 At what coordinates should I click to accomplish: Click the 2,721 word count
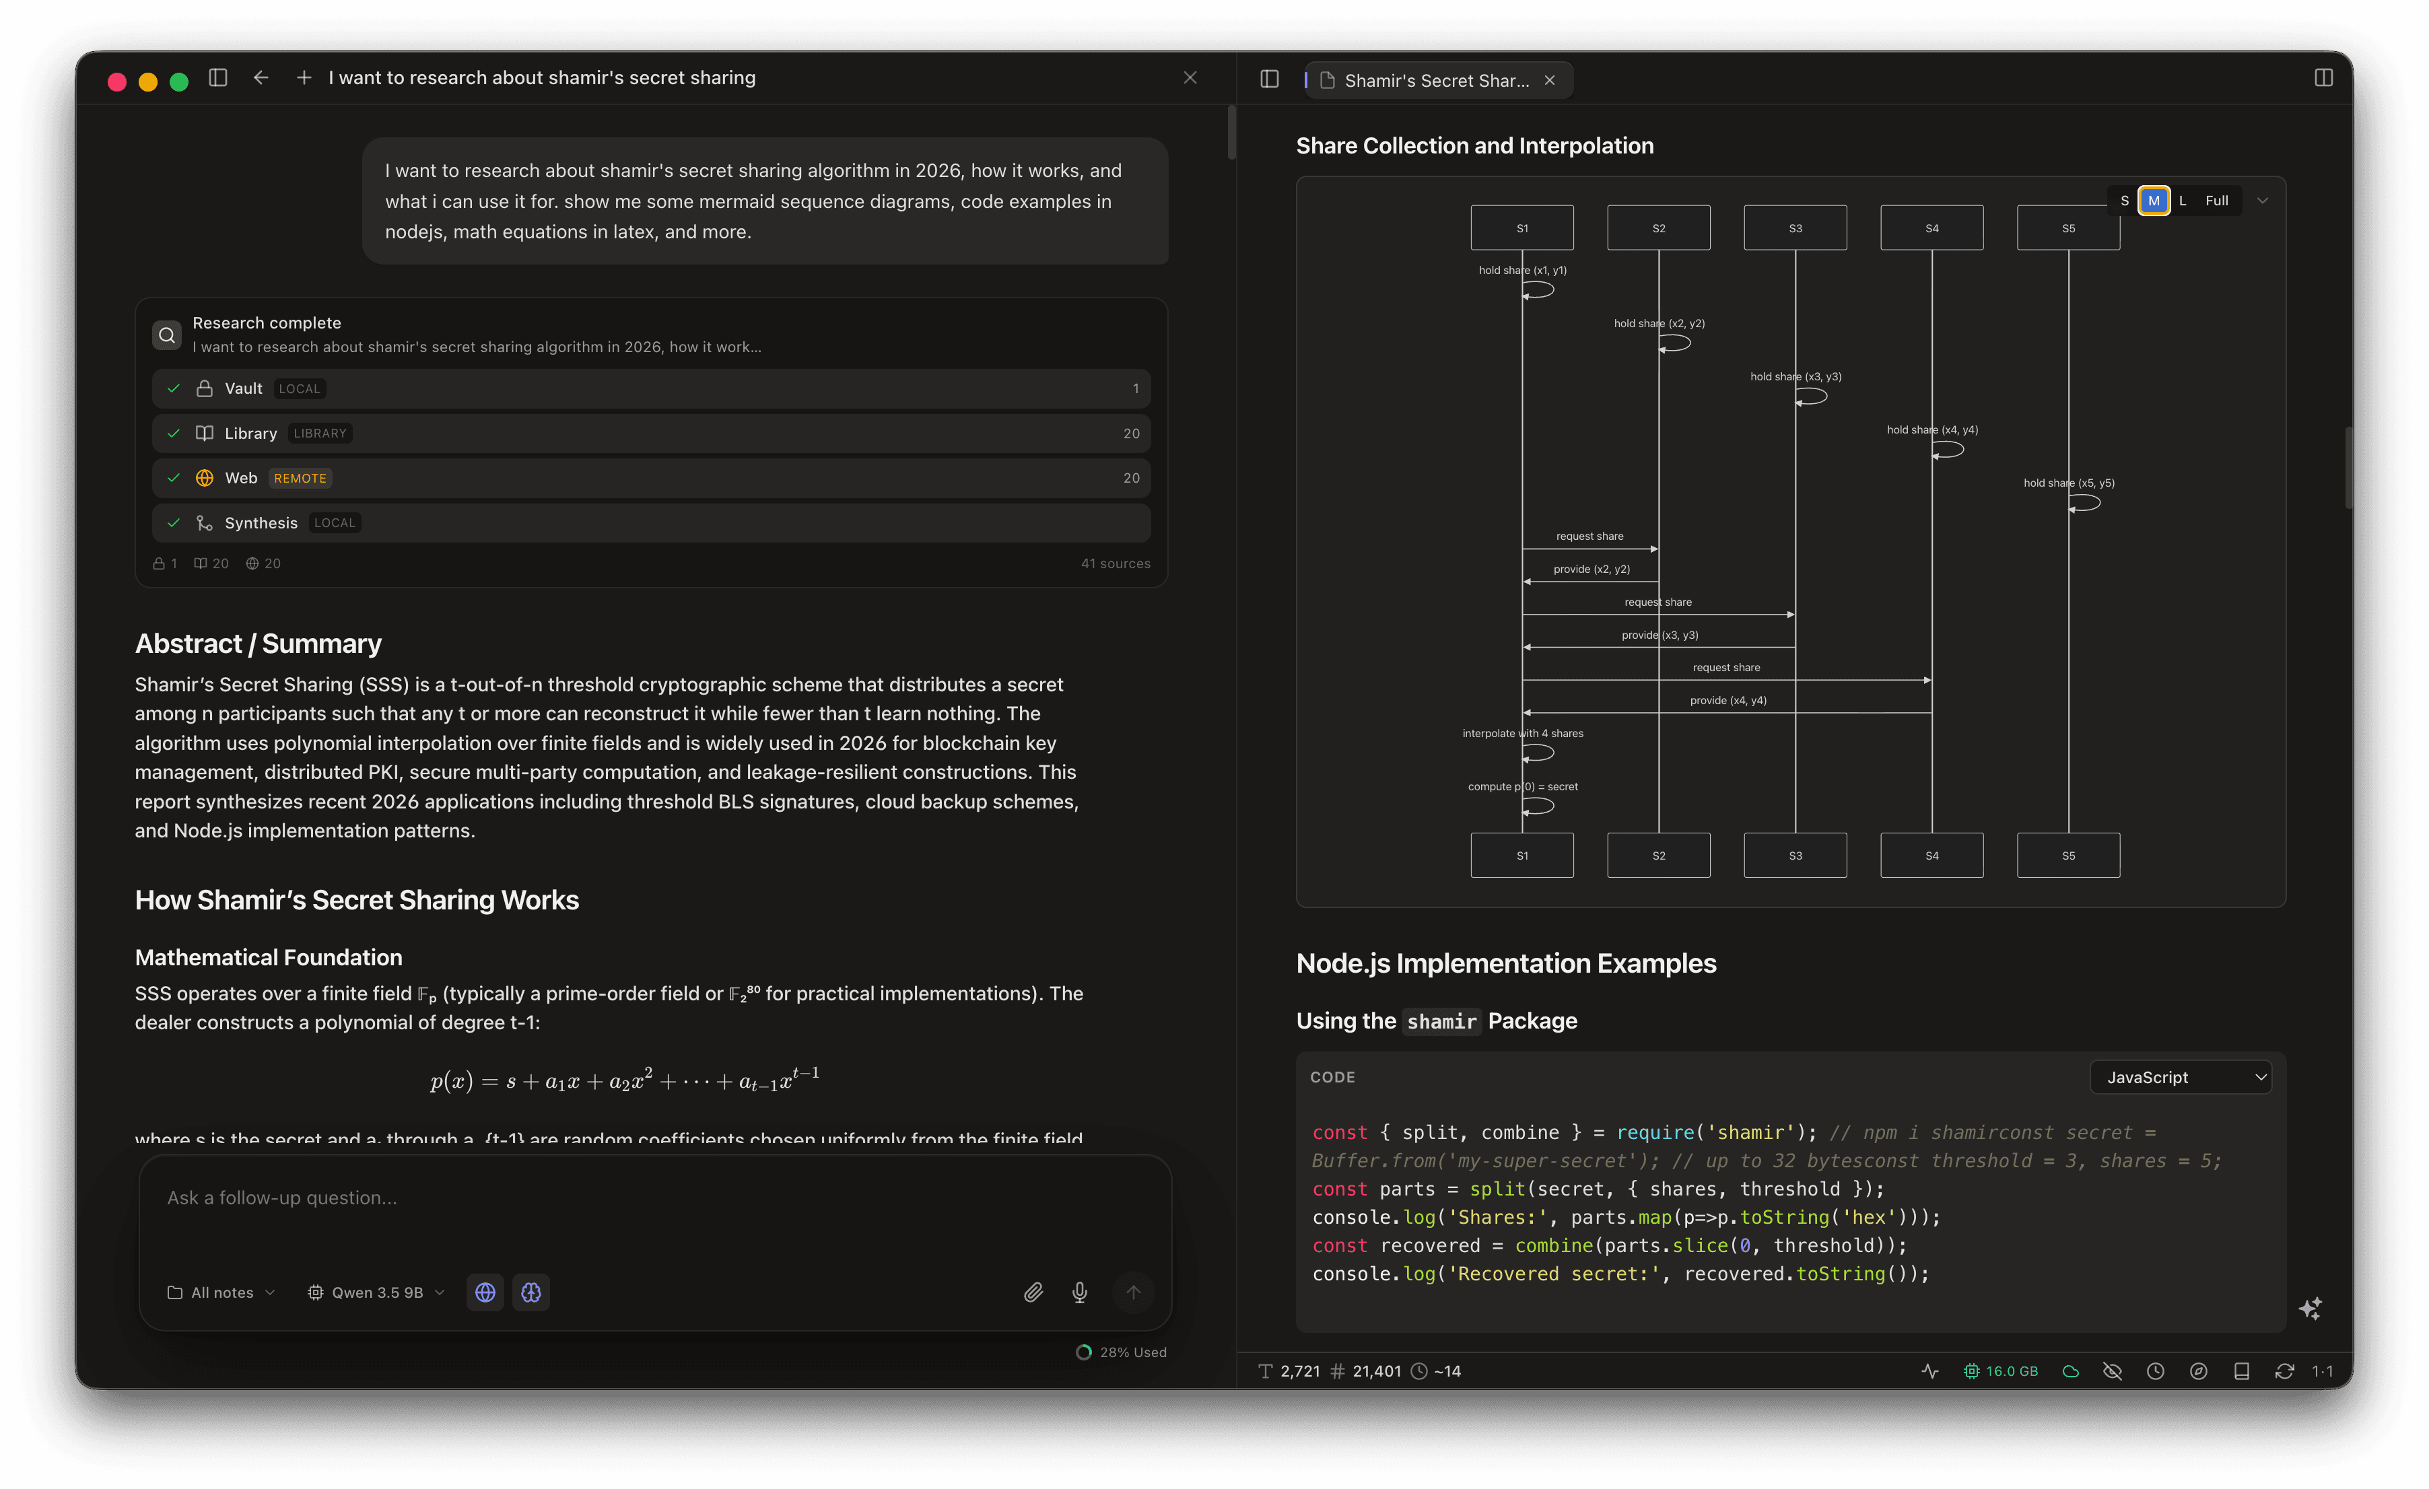[x=1289, y=1371]
